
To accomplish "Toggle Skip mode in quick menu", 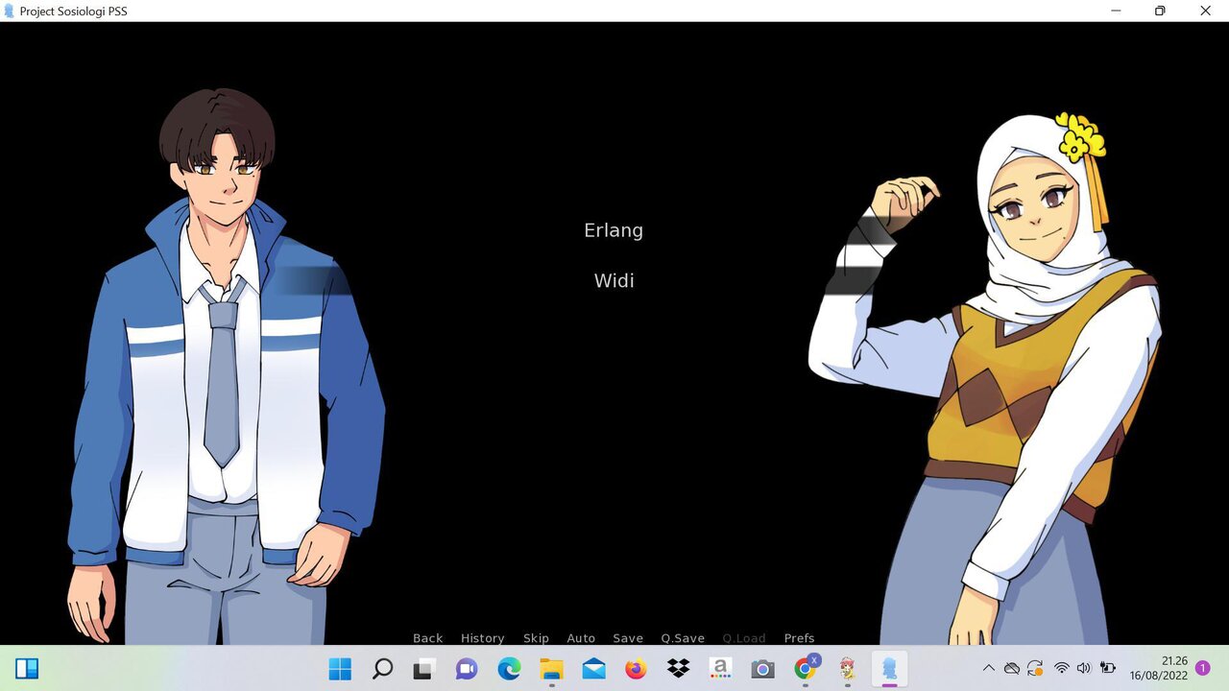I will pos(536,638).
